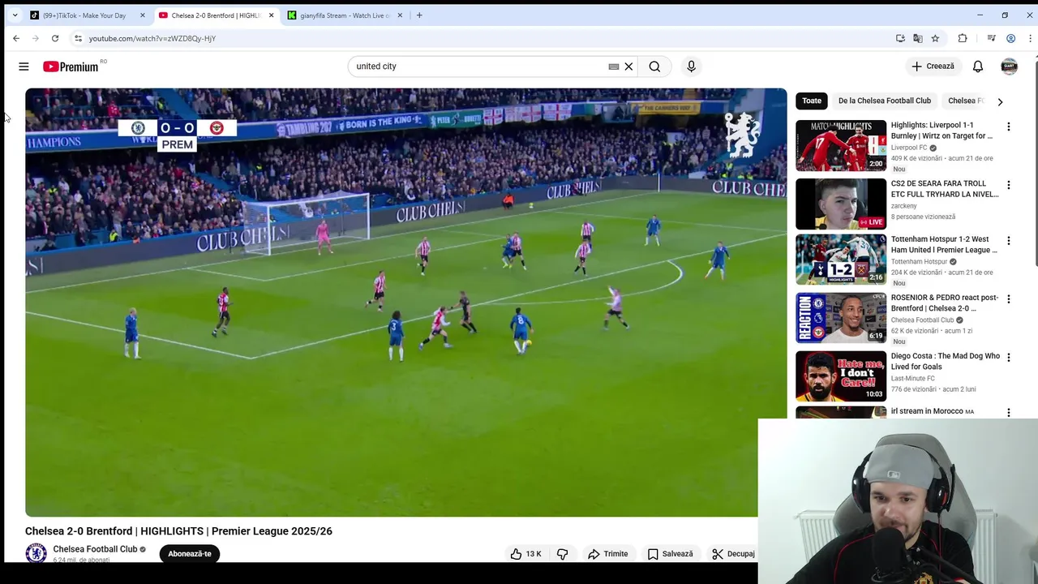
Task: Open notifications bell
Action: click(978, 67)
